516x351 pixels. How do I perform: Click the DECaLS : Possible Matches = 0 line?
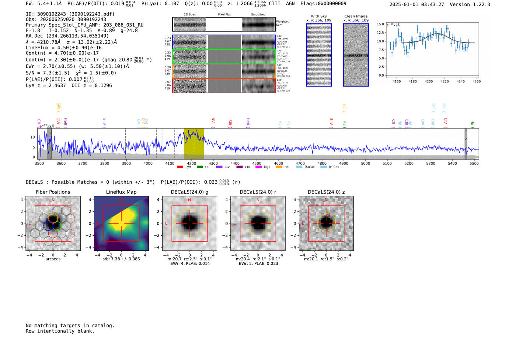[90, 182]
